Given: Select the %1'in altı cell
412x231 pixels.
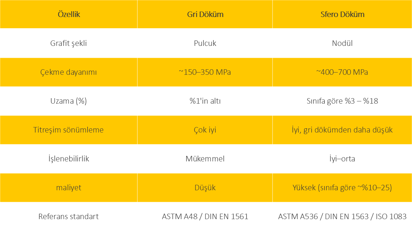Looking at the screenshot, I should pyautogui.click(x=205, y=101).
